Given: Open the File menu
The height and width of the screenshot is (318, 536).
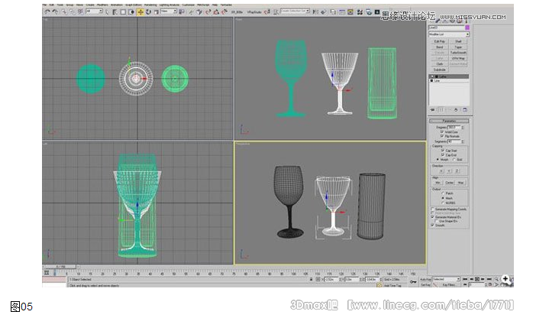Looking at the screenshot, I should click(x=44, y=5).
